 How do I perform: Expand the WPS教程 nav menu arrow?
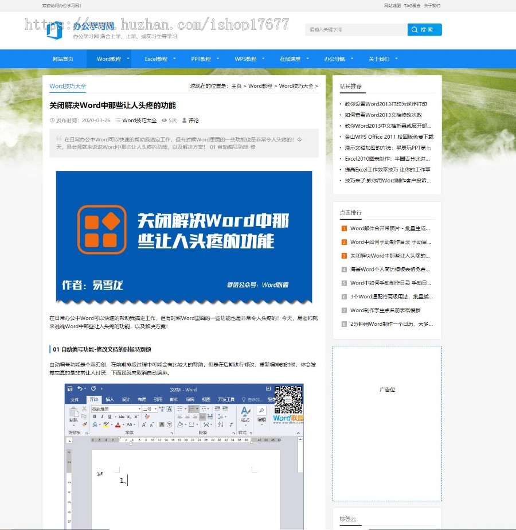point(263,59)
